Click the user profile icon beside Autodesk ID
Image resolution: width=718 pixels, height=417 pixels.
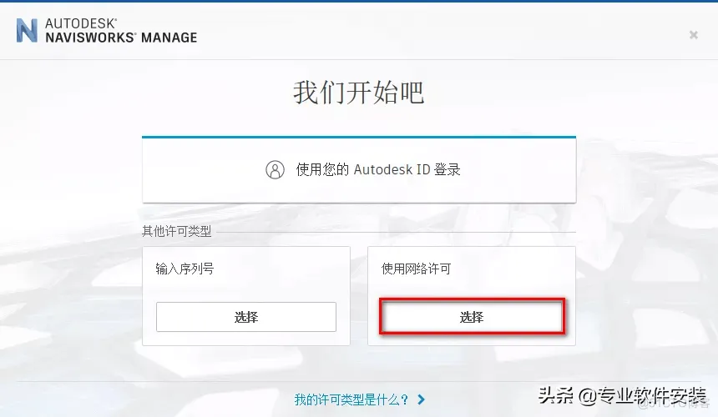coord(275,169)
